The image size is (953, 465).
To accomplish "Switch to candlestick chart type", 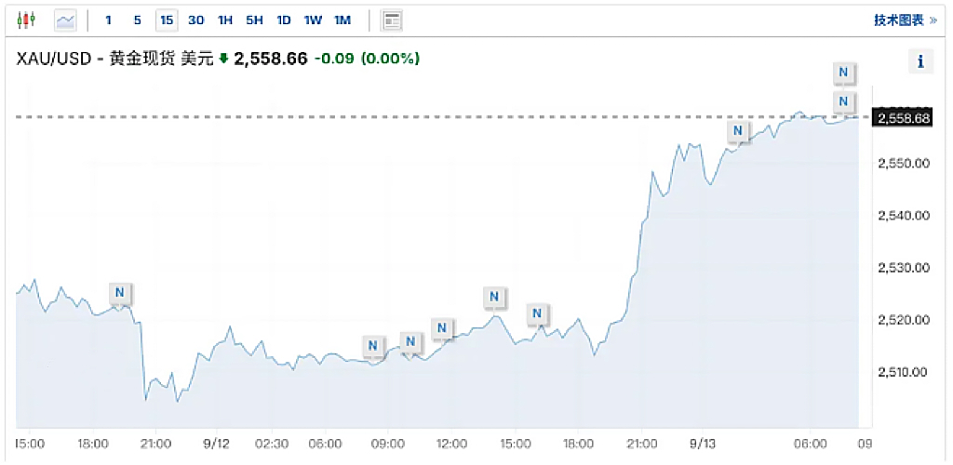I will pos(25,20).
